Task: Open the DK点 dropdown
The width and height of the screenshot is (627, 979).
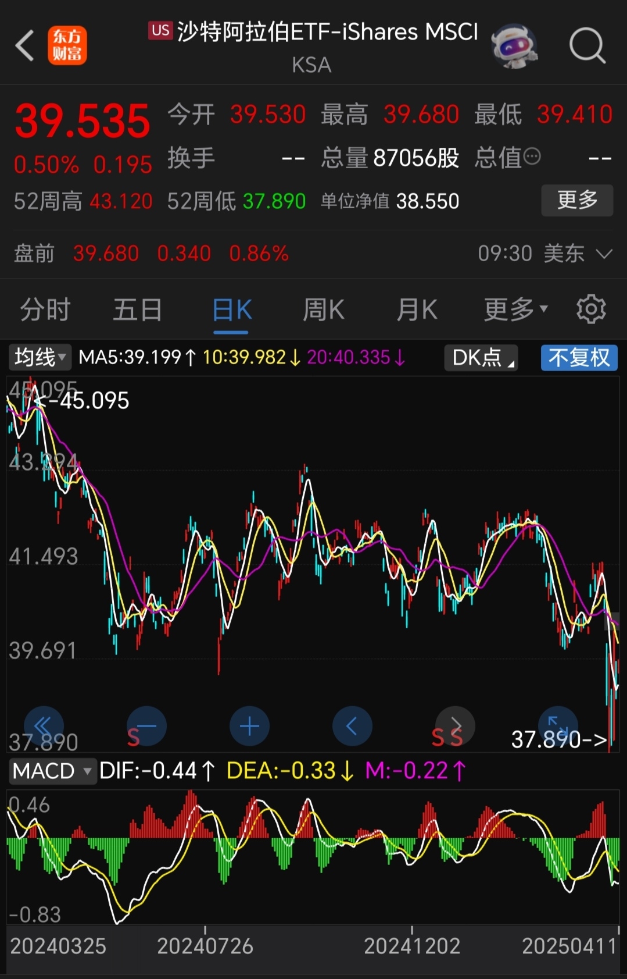Action: point(481,357)
